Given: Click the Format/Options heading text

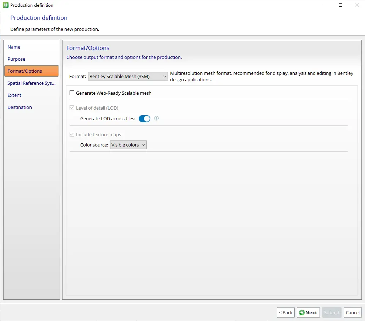Looking at the screenshot, I should (88, 48).
